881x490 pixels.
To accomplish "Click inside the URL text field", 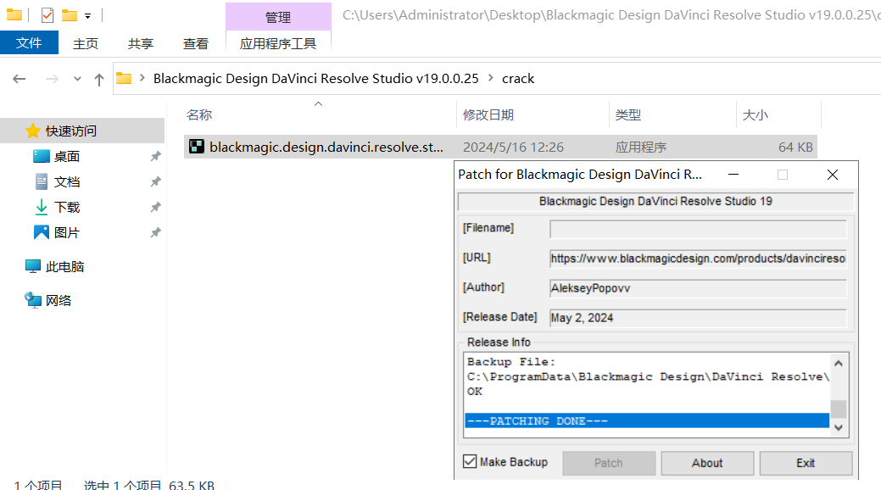I will tap(695, 258).
